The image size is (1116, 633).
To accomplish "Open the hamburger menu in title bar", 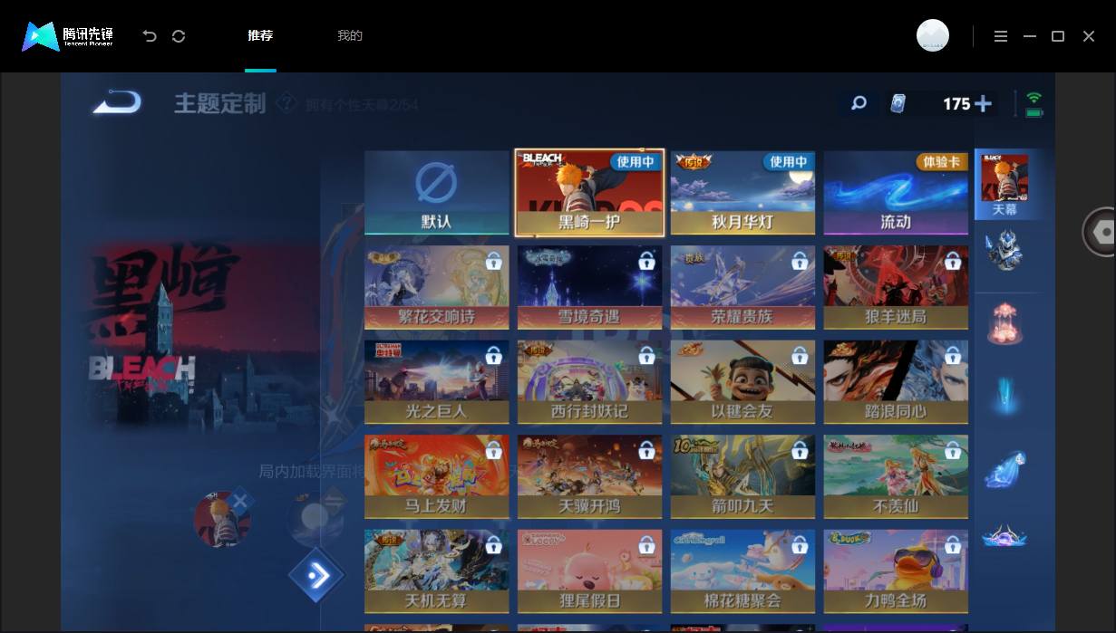I will click(x=1001, y=36).
